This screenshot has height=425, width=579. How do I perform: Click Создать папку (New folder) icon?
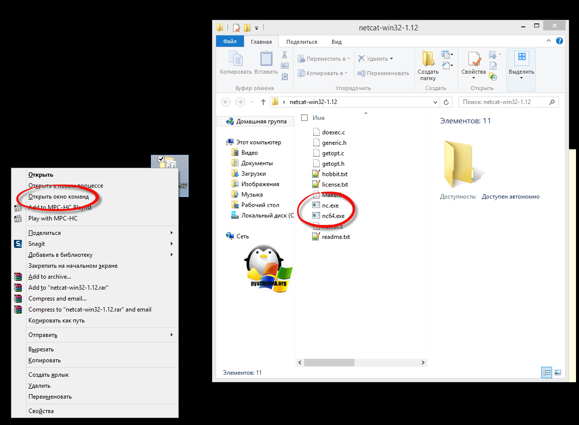pos(428,58)
